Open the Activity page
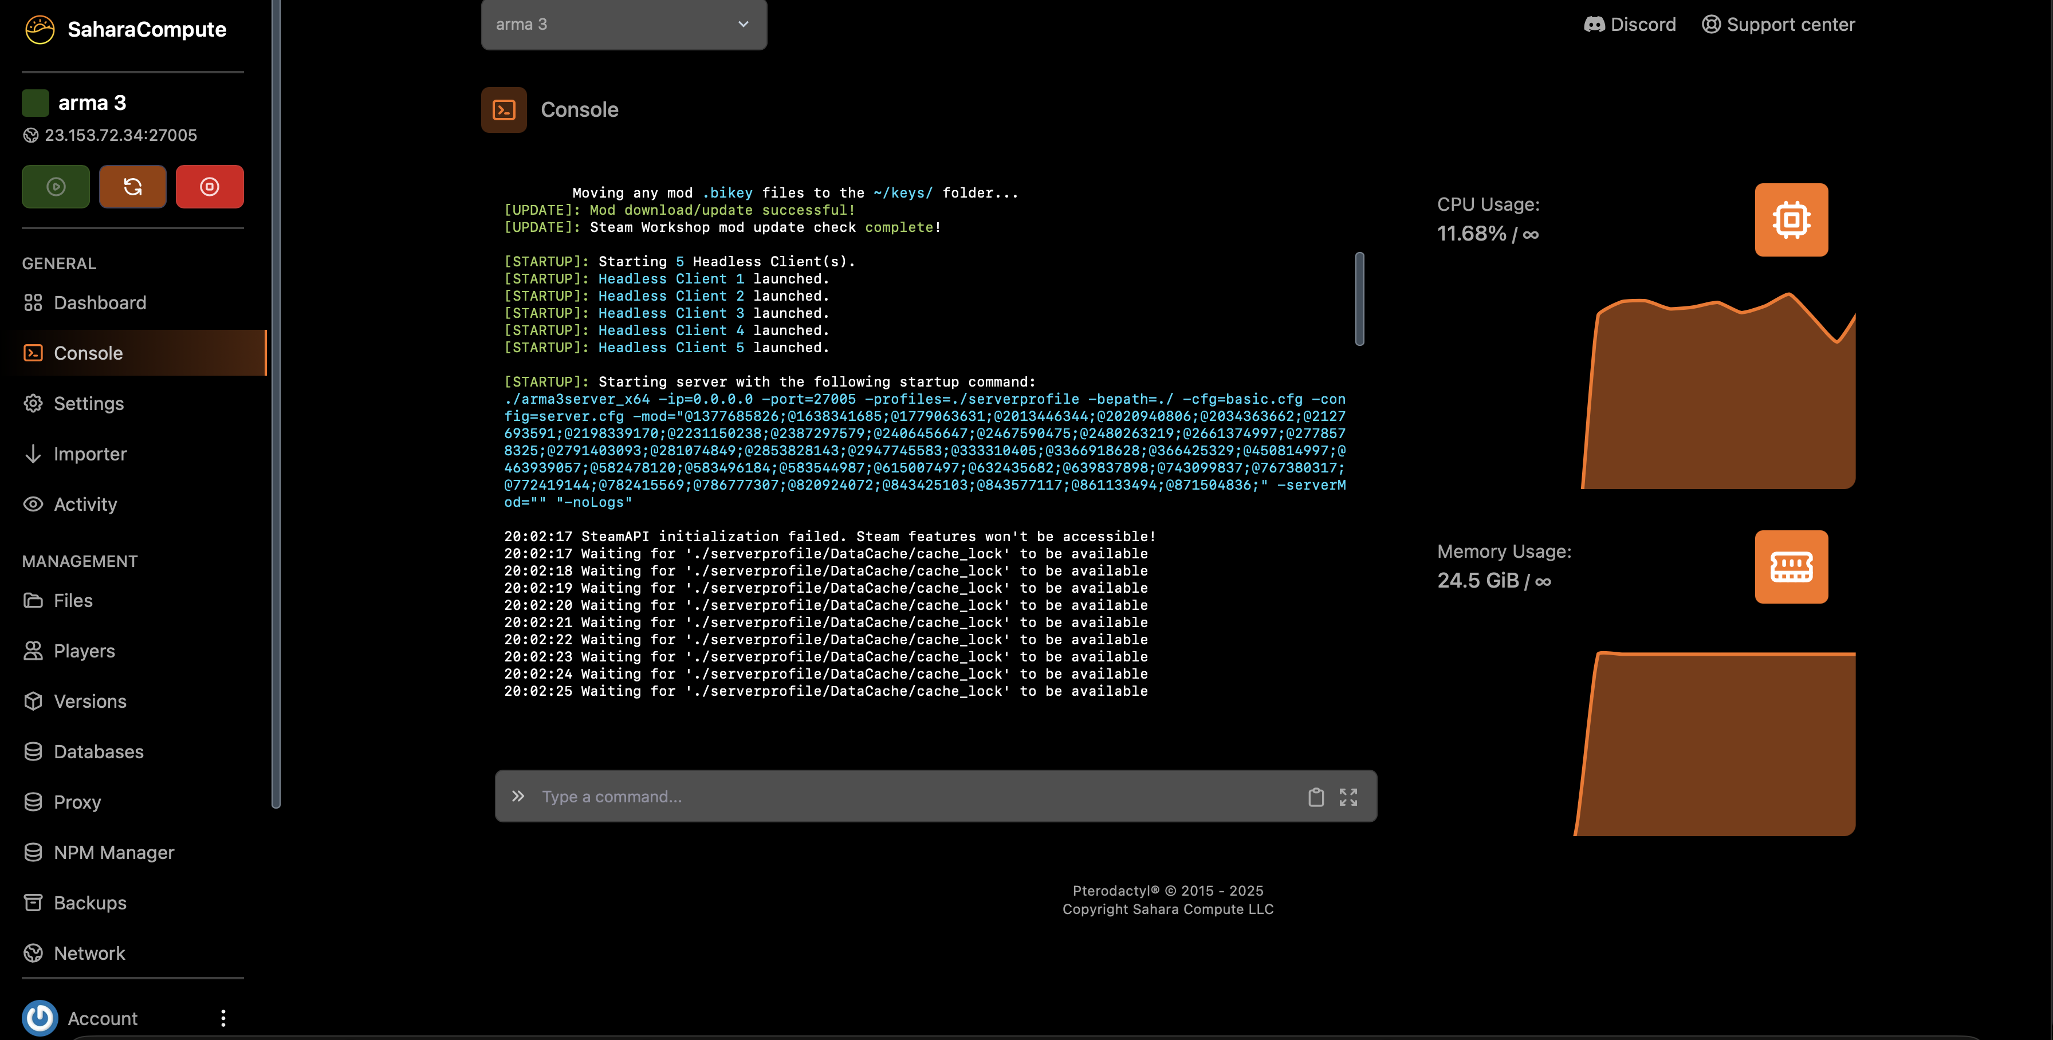The width and height of the screenshot is (2053, 1040). click(84, 503)
